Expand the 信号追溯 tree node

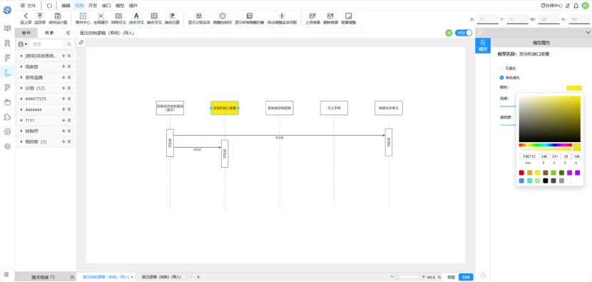[21, 78]
